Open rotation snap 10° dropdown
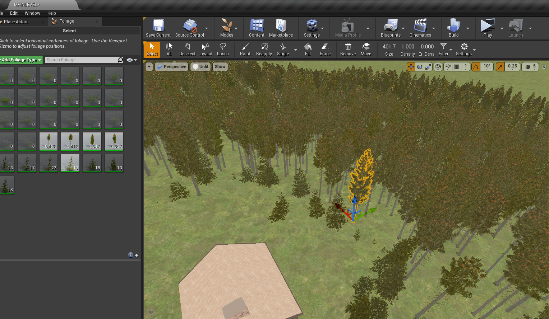This screenshot has height=319, width=549. (x=487, y=67)
